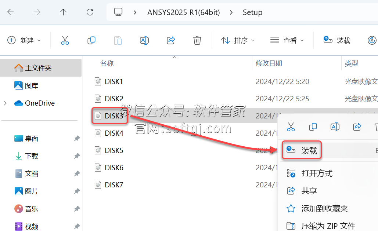Click ANSYS2025 R1(64bit) breadcrumb
Viewport: 378px width, 231px height.
click(x=183, y=12)
